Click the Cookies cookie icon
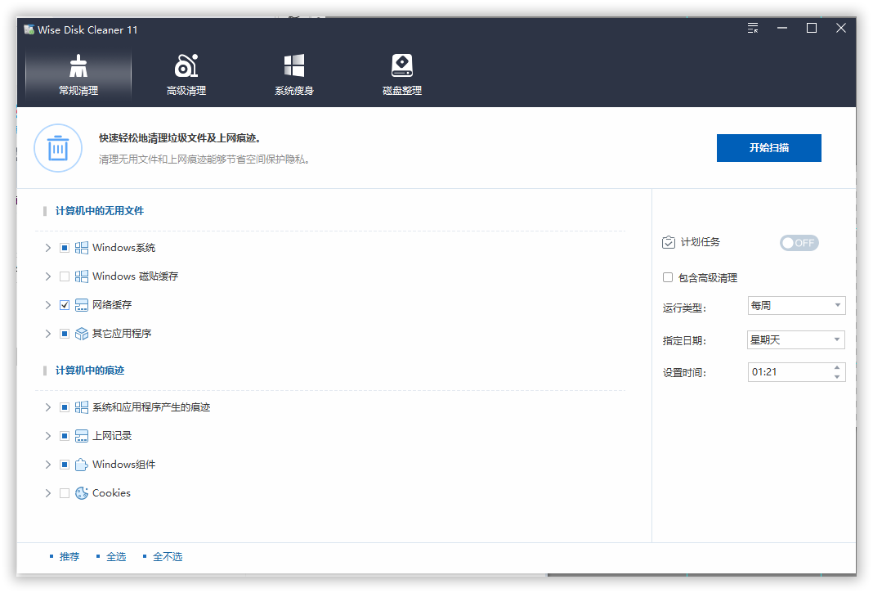The height and width of the screenshot is (593, 873). (x=81, y=493)
